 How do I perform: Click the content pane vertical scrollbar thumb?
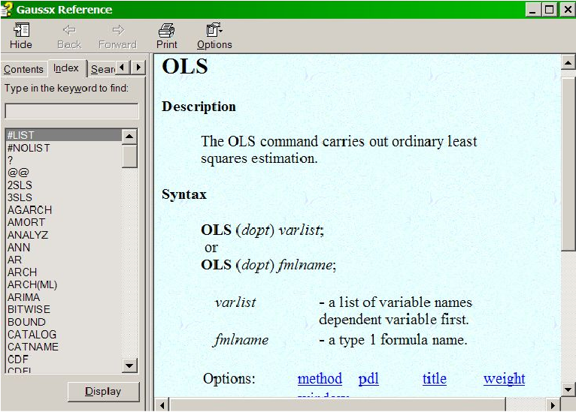click(568, 164)
